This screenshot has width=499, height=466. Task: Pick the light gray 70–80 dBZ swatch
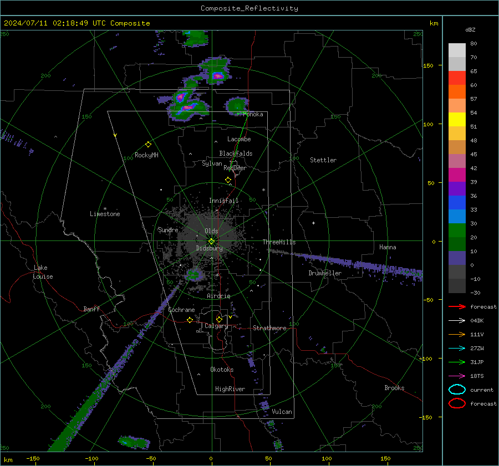coord(457,50)
